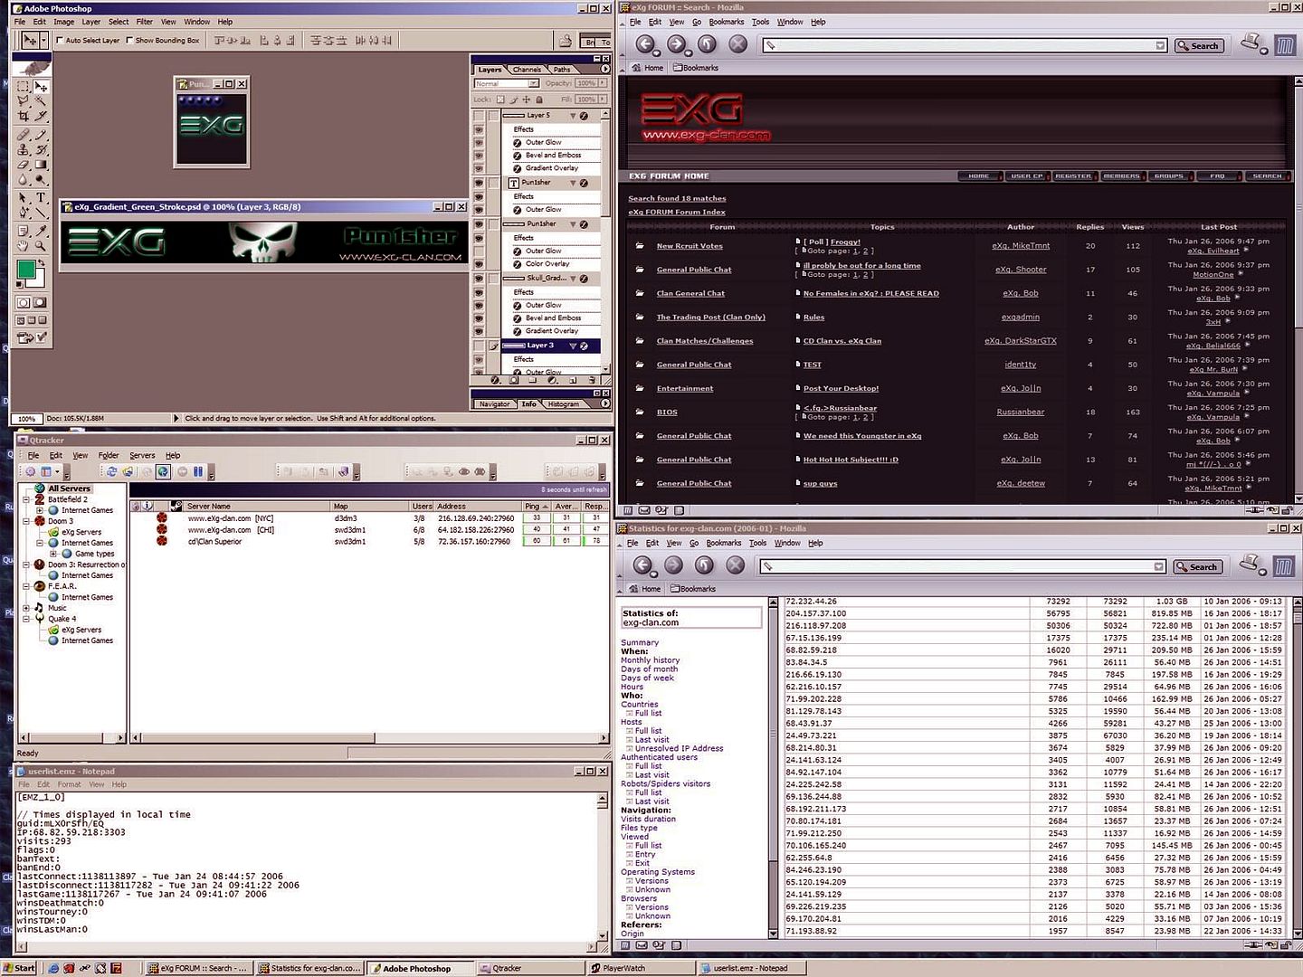Open 'Post Your Desktop!' topic link
The image size is (1303, 977).
point(841,388)
